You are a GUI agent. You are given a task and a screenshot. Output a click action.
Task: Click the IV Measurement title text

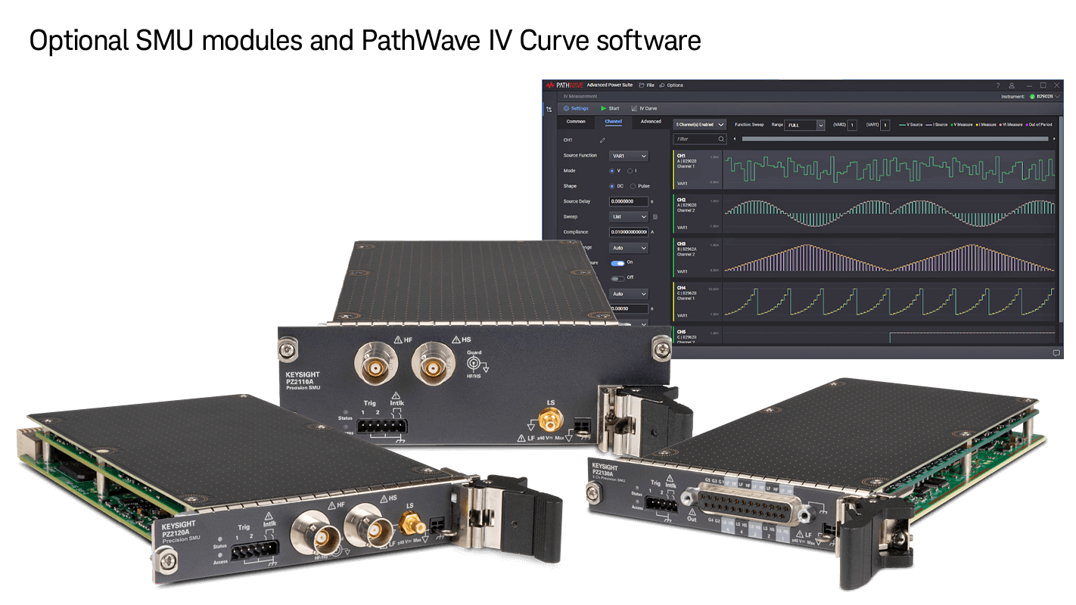tap(581, 97)
